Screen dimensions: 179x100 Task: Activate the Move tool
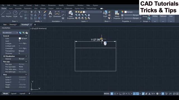pyautogui.click(x=32, y=12)
